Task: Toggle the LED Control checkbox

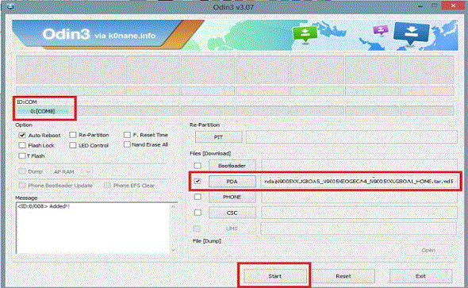Action: [72, 145]
